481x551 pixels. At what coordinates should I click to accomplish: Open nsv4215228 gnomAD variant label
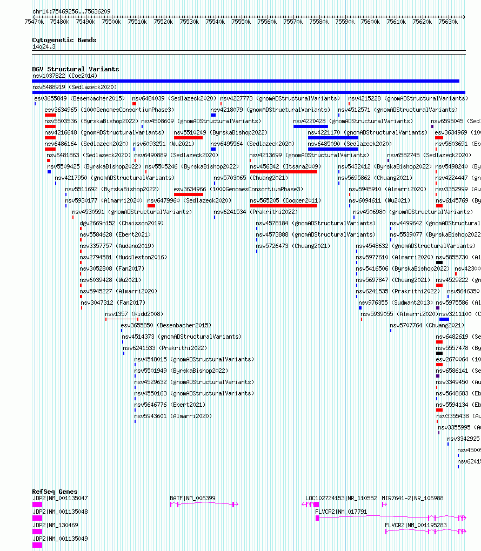pos(408,98)
